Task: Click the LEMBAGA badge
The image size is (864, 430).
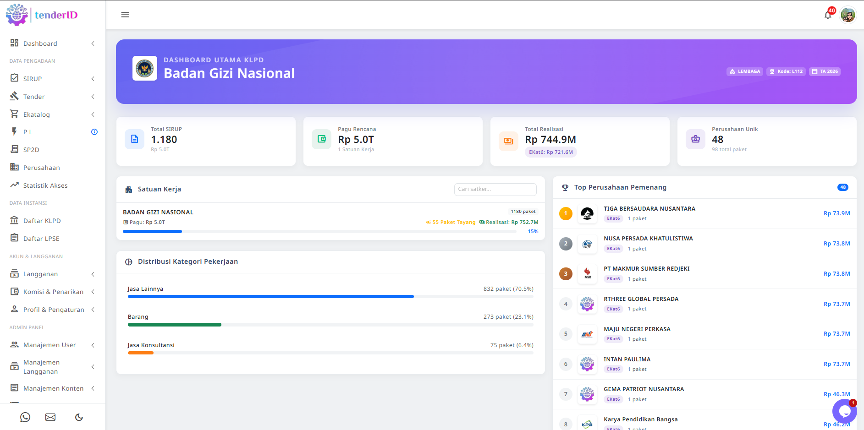Action: tap(745, 71)
